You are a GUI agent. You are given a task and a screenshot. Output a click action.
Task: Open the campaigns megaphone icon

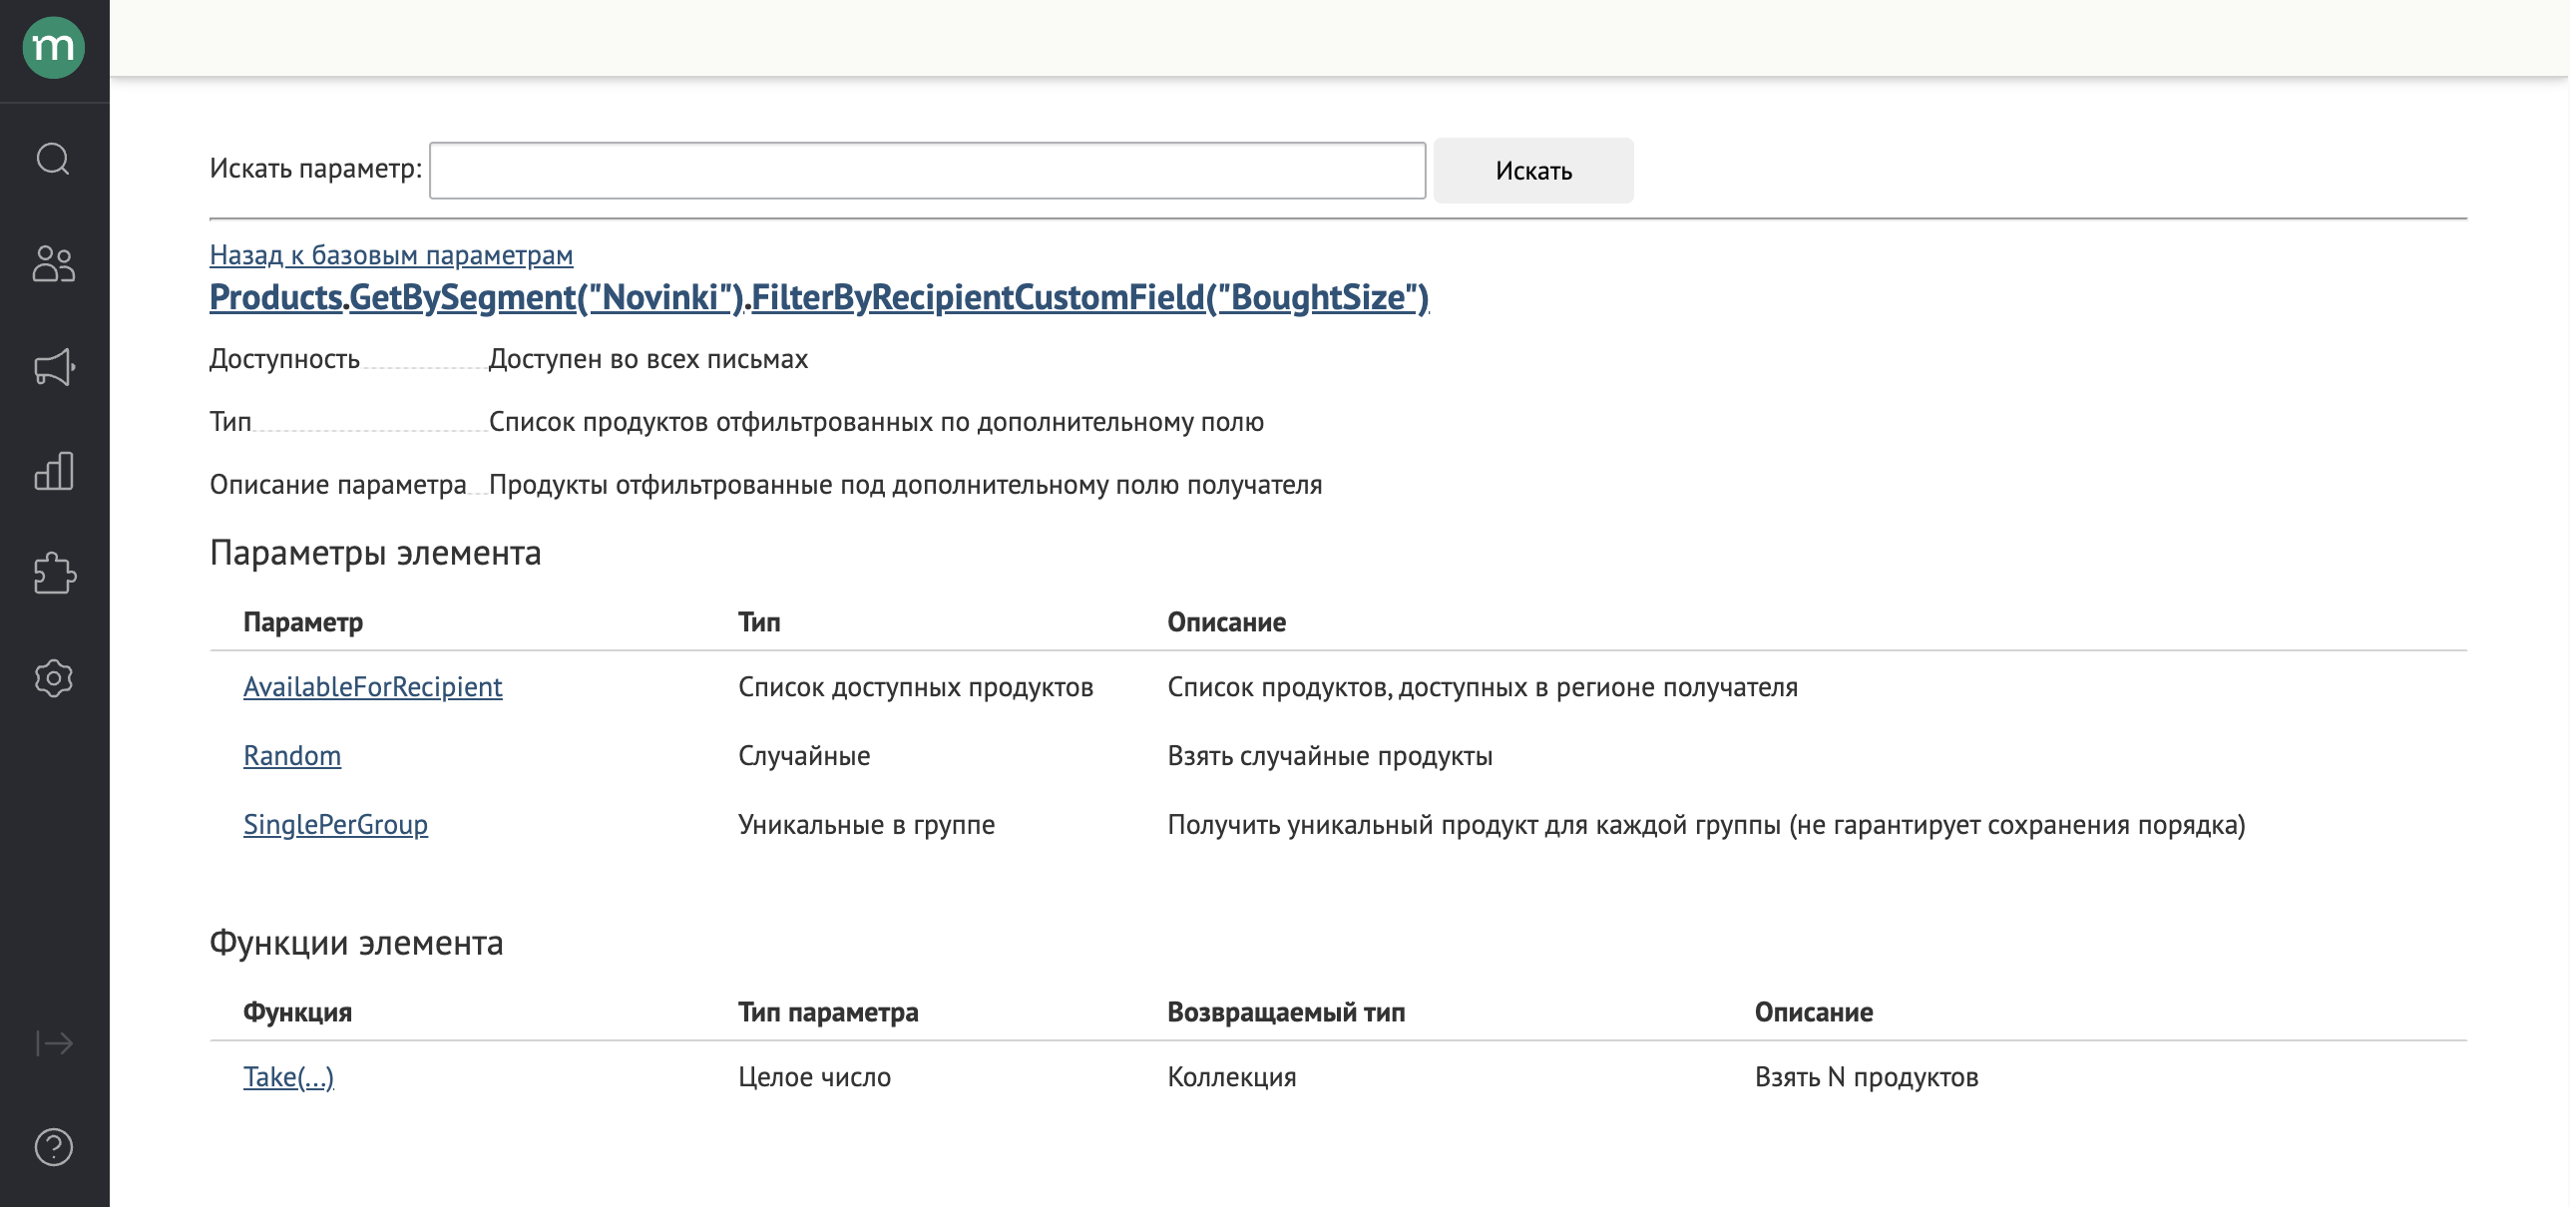coord(54,367)
